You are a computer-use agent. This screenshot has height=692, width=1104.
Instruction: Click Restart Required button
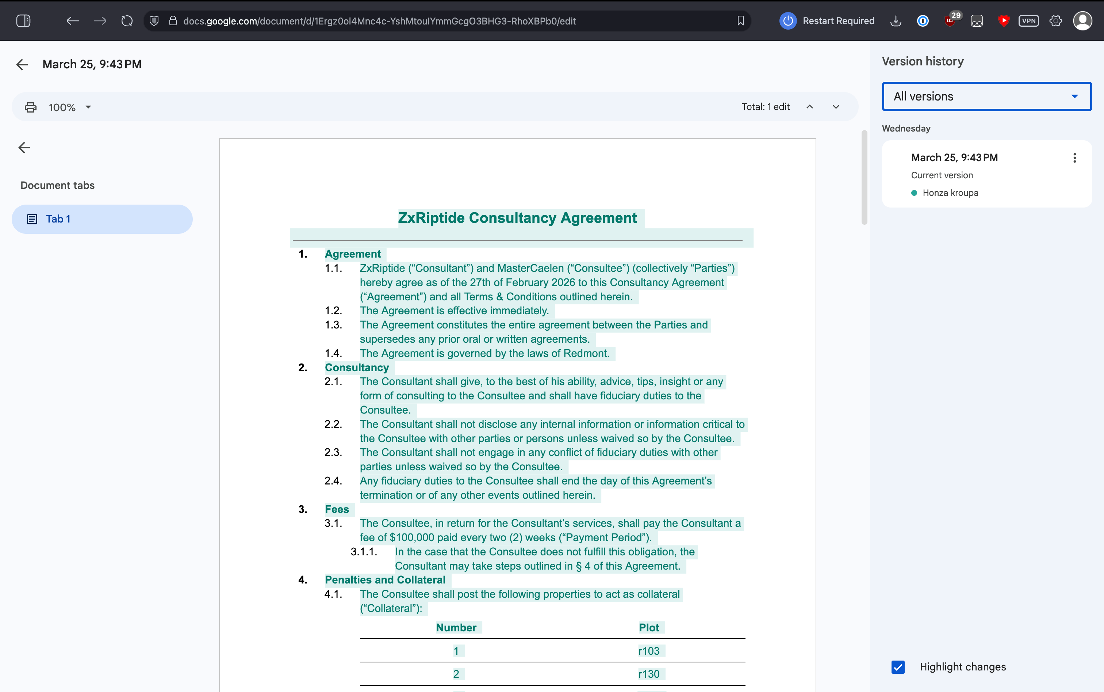point(827,21)
